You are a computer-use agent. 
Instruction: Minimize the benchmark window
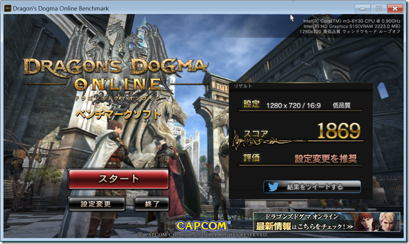[x=363, y=9]
